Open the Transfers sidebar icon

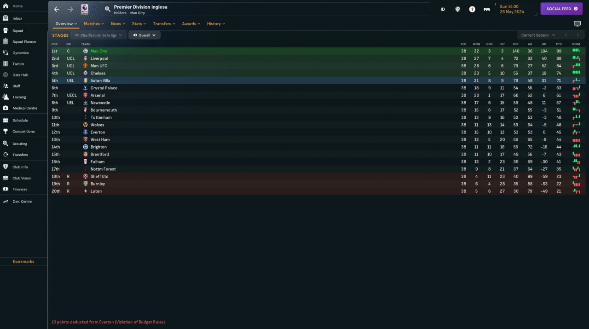pos(6,155)
